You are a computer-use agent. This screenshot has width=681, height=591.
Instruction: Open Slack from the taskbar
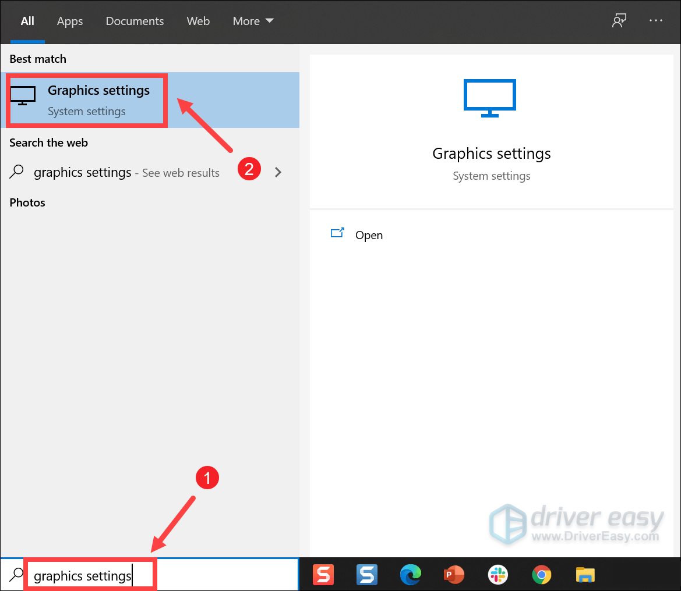tap(498, 575)
